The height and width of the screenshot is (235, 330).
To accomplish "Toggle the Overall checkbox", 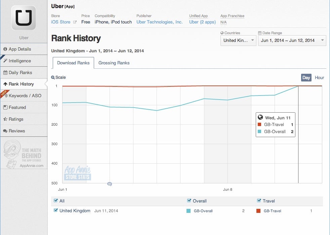I will pyautogui.click(x=189, y=200).
